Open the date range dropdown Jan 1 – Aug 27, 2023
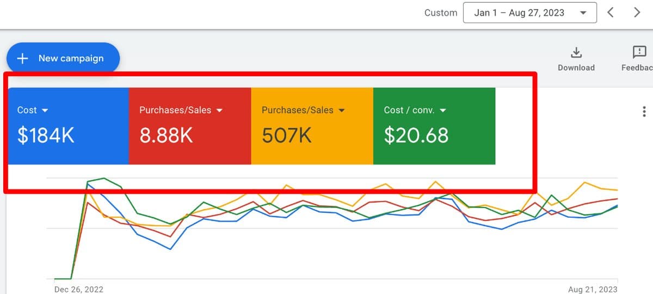The image size is (653, 294). point(529,13)
